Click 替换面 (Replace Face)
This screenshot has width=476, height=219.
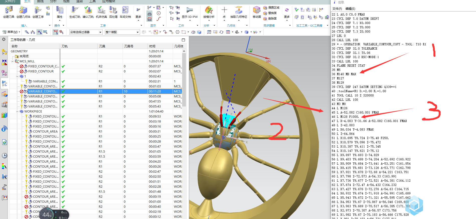pos(270,13)
